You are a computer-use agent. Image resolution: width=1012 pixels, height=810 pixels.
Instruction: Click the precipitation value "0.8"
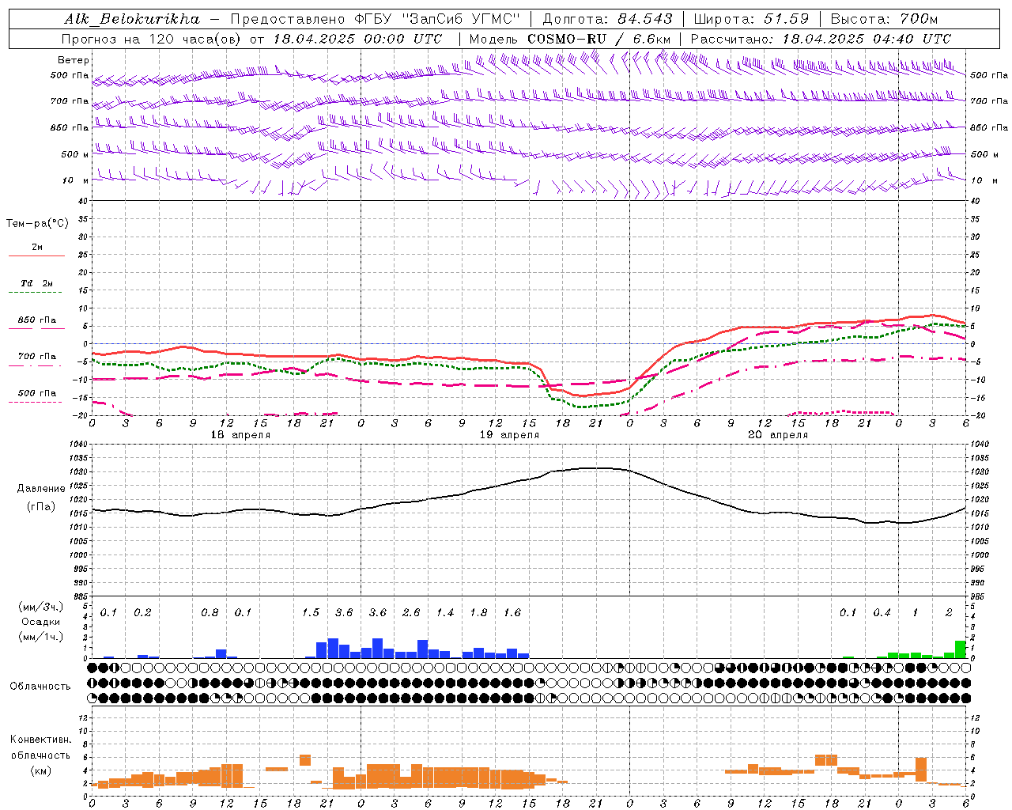click(210, 613)
